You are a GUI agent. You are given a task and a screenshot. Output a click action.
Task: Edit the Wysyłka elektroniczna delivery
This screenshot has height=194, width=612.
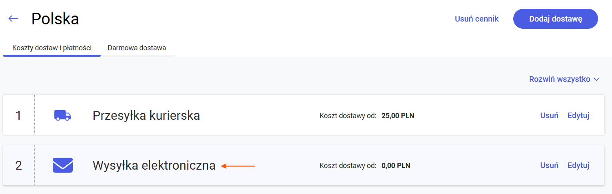tap(578, 165)
